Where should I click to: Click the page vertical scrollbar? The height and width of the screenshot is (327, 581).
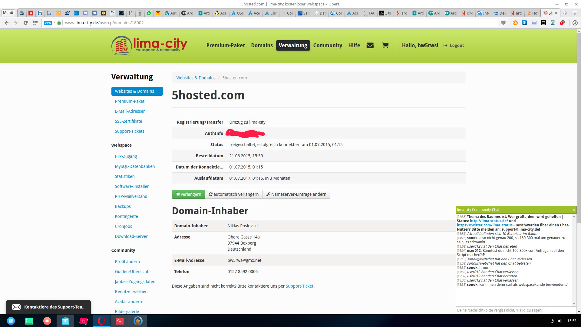(x=579, y=121)
